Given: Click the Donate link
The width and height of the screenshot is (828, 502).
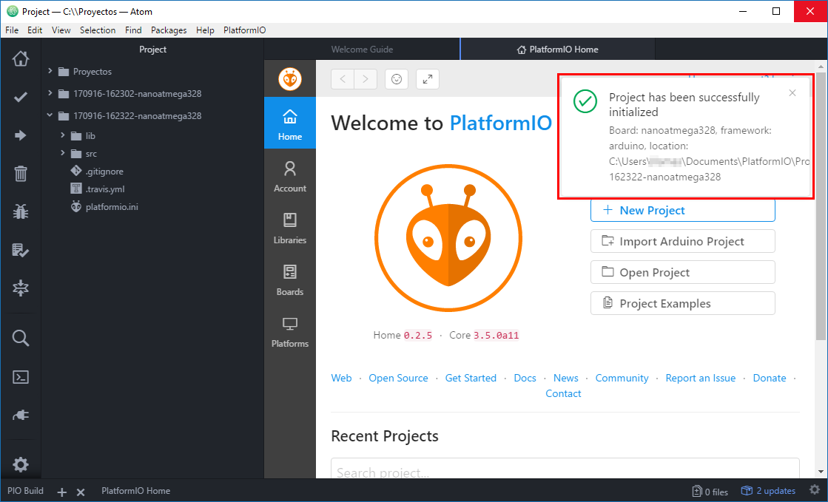Looking at the screenshot, I should click(770, 378).
